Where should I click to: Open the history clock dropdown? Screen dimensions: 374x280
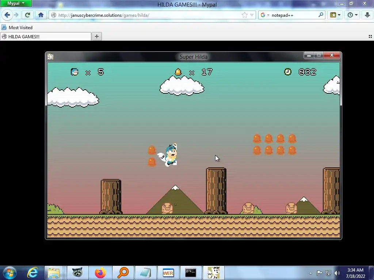click(352, 15)
